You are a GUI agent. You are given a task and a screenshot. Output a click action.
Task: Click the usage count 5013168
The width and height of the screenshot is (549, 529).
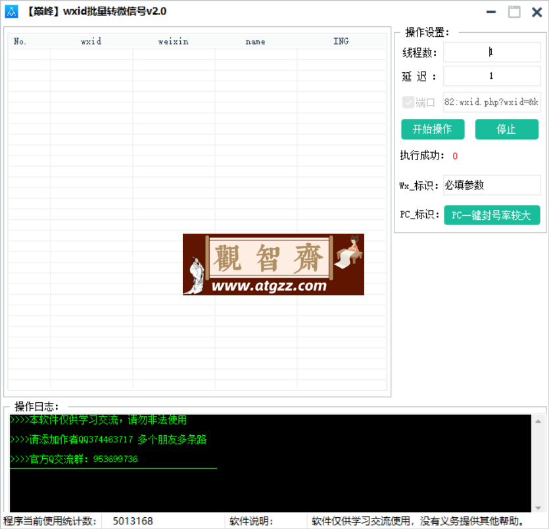coord(133,521)
